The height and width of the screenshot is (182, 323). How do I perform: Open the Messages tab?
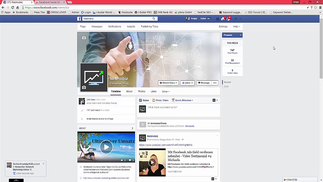[x=97, y=26]
